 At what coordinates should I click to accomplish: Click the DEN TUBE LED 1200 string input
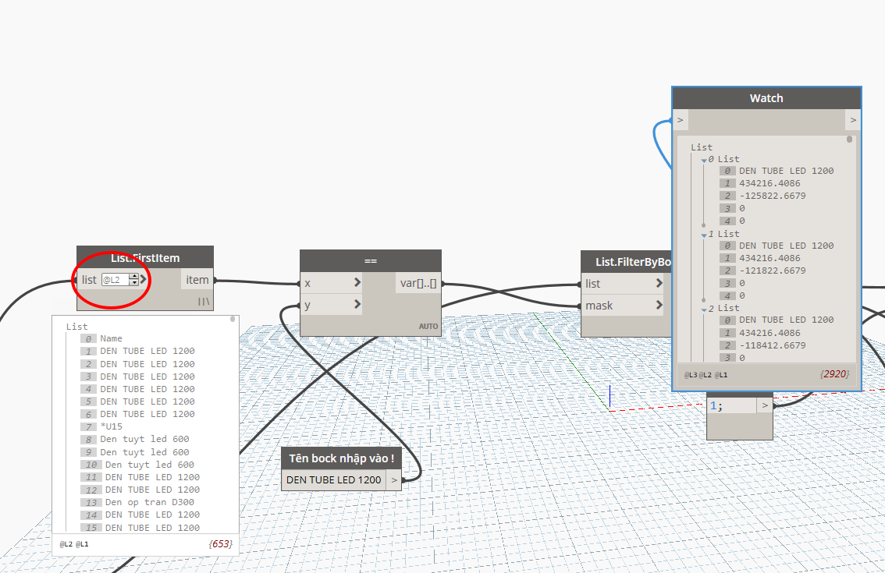click(x=333, y=480)
